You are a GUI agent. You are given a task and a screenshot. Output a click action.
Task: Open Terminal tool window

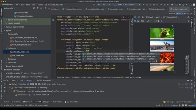pyautogui.click(x=28, y=102)
